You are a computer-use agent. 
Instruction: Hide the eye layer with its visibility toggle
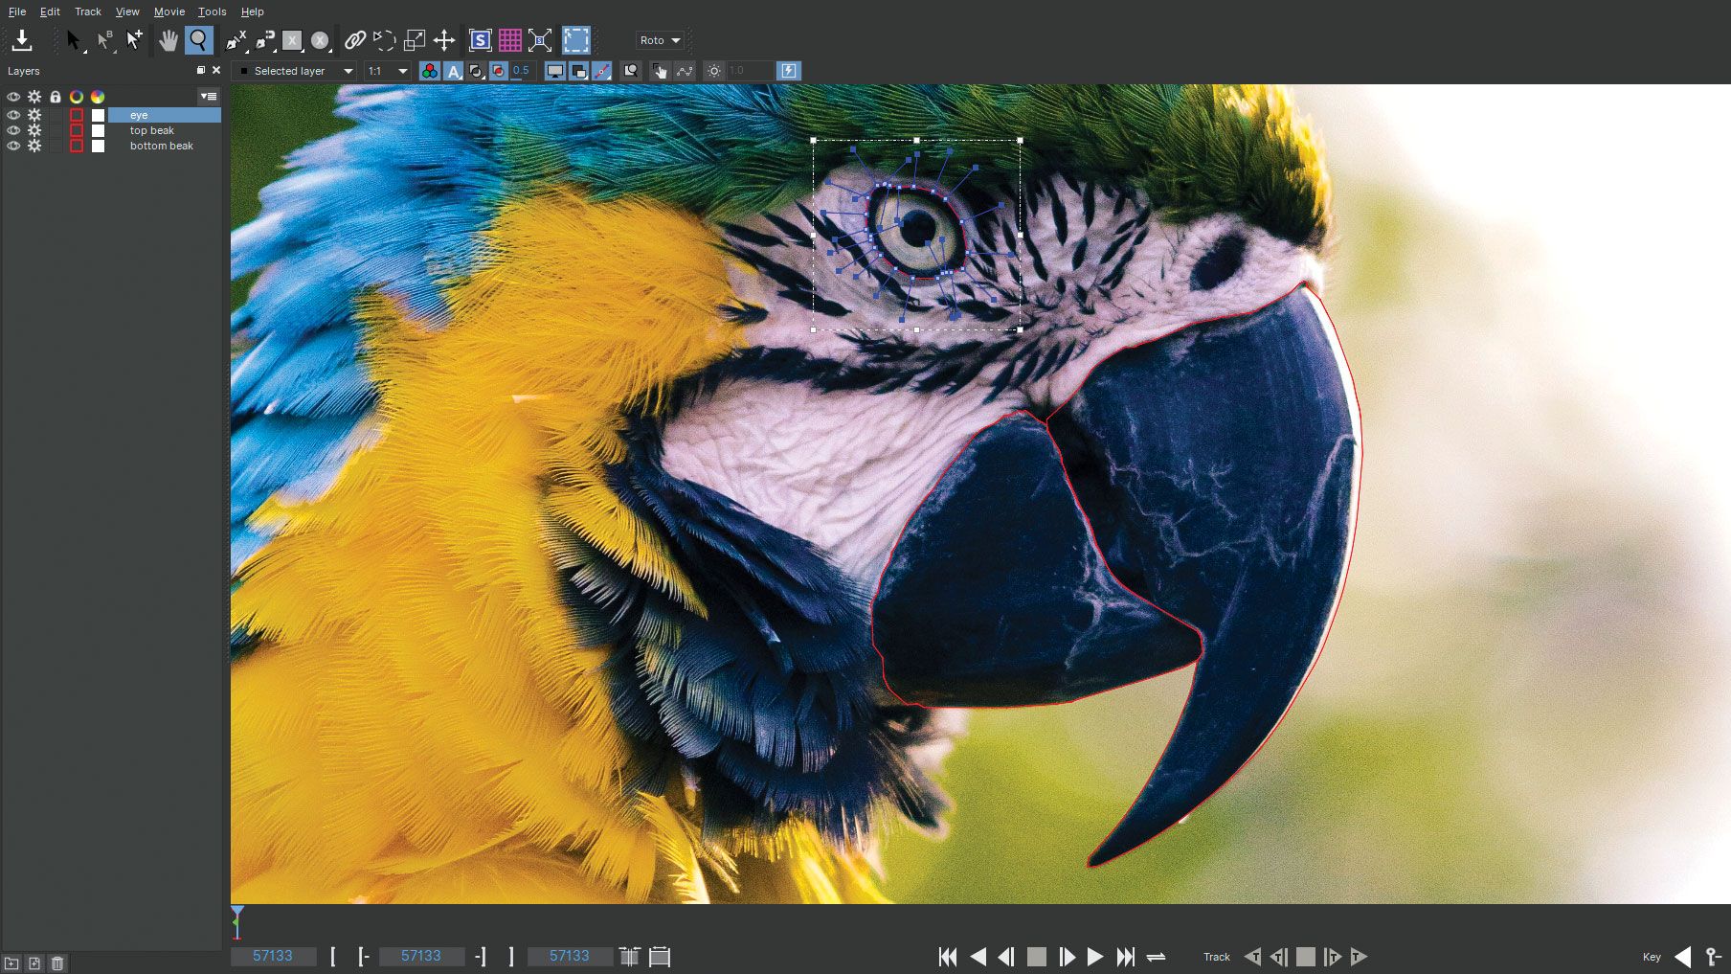[13, 115]
